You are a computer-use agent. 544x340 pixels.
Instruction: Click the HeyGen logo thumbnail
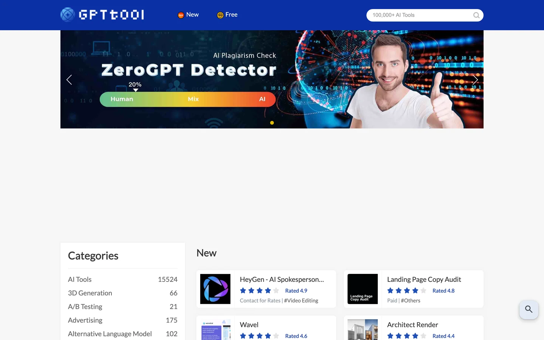pyautogui.click(x=215, y=289)
